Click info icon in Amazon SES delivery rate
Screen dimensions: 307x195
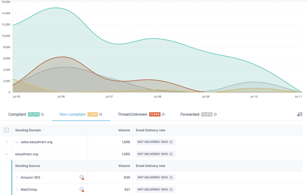[x=171, y=178]
